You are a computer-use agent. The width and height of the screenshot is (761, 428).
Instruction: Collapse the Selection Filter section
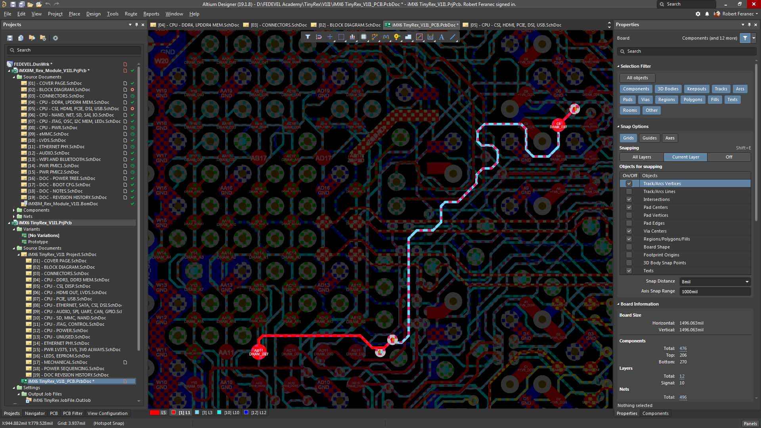coord(618,66)
